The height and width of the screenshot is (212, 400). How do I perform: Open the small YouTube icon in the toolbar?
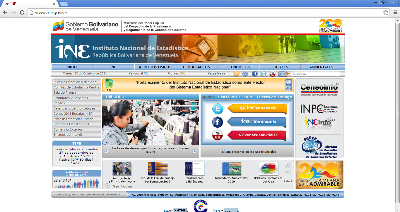273,74
